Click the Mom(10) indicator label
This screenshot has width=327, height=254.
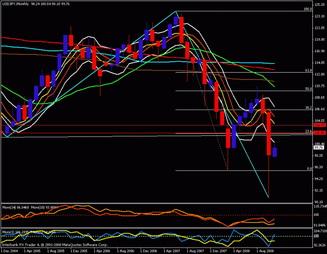[44, 207]
